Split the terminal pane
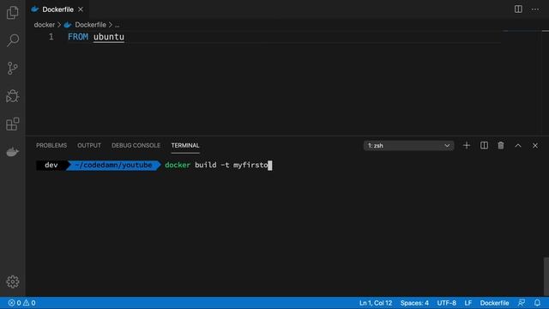 (x=484, y=145)
